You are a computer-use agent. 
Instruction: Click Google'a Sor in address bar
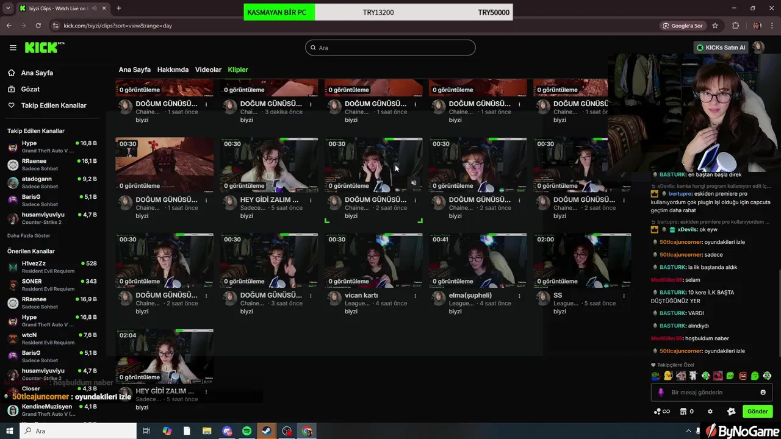coord(683,26)
